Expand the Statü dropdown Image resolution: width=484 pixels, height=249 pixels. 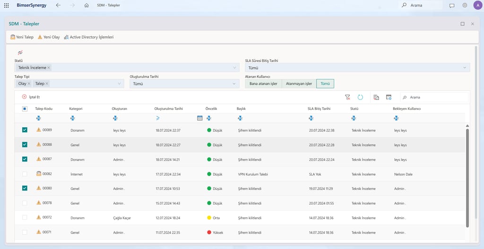click(235, 68)
